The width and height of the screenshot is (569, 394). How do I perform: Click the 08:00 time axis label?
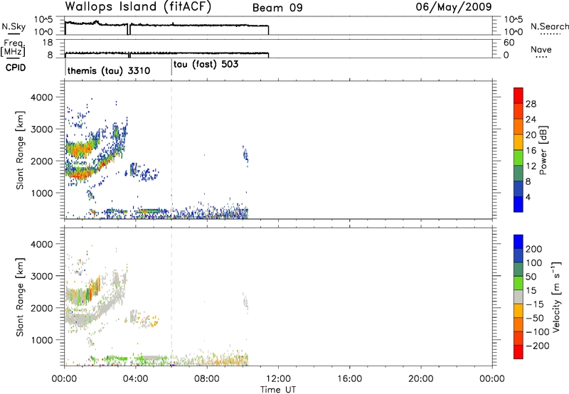207,379
